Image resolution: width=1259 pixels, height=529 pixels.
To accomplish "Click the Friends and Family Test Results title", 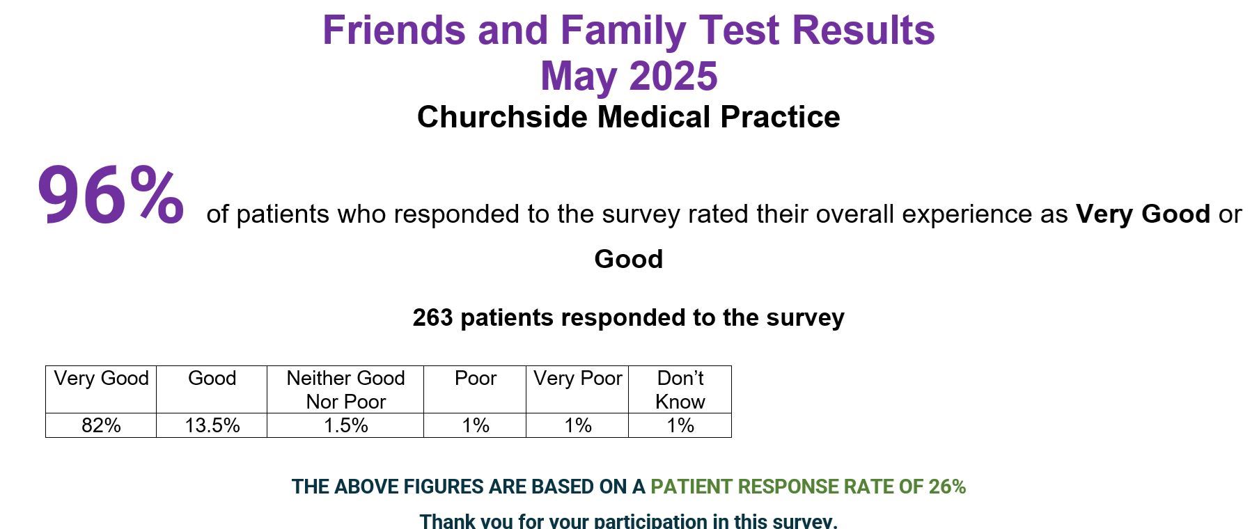I will point(628,31).
